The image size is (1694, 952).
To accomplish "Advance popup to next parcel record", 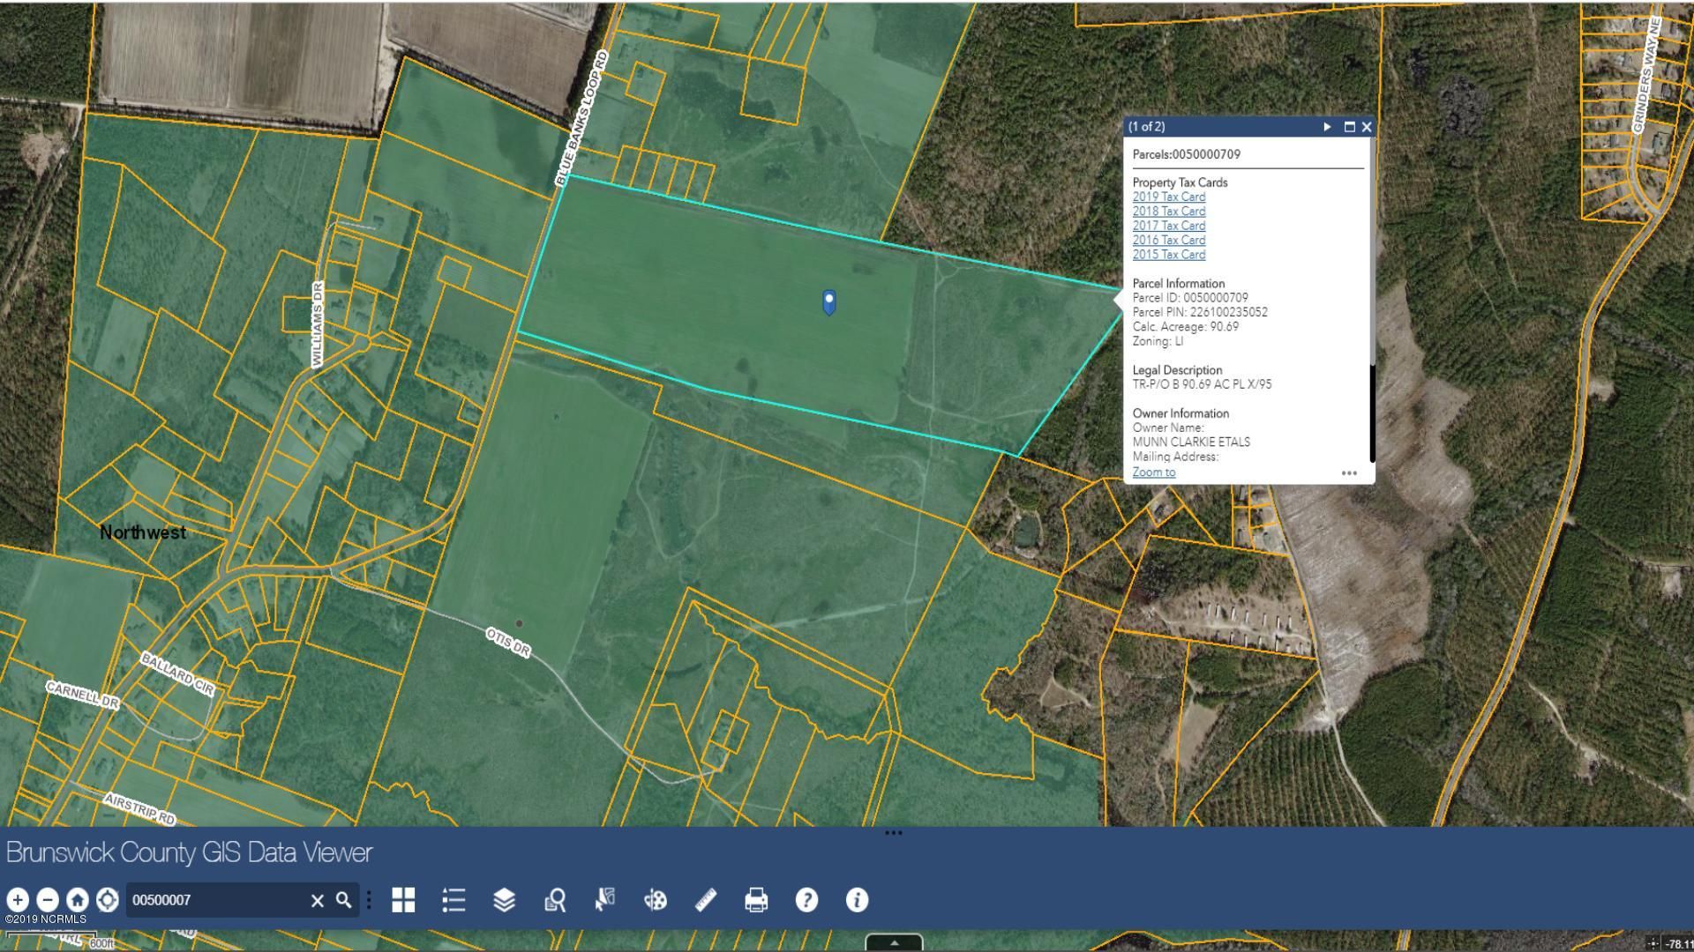I will coord(1327,127).
